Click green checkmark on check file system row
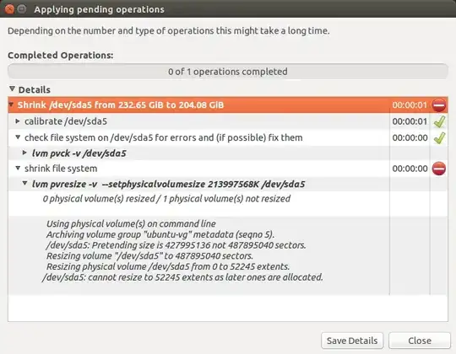Viewport: 456px width, 354px height. tap(439, 137)
